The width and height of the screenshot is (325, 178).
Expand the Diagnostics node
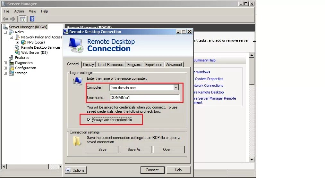[5, 63]
